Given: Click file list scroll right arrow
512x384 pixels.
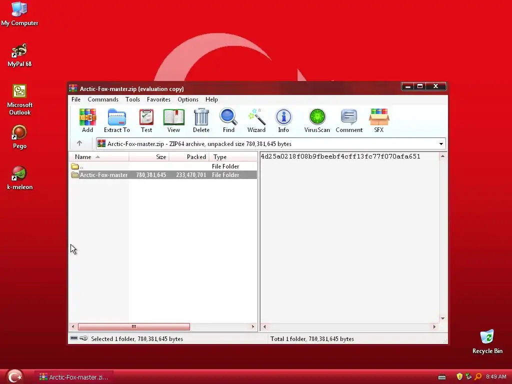Looking at the screenshot, I should click(252, 326).
